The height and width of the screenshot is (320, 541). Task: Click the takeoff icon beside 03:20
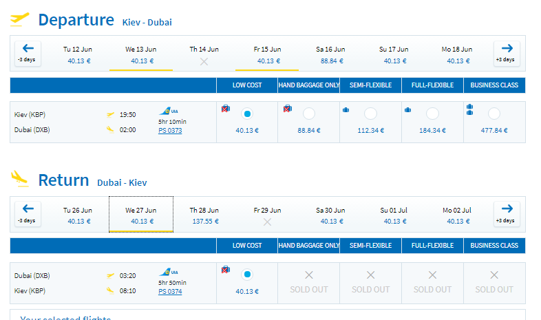[110, 275]
